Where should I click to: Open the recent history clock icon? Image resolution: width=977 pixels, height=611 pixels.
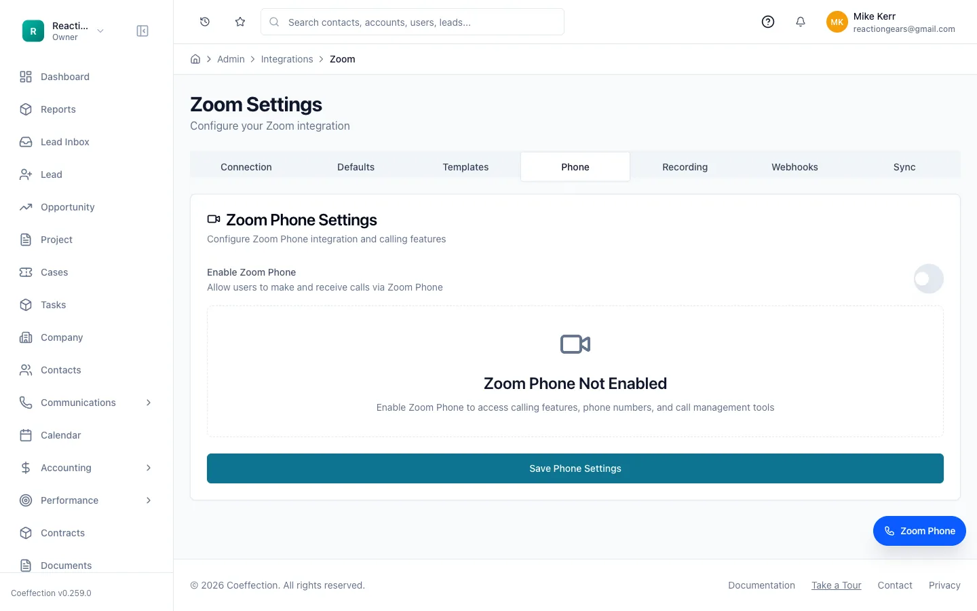(205, 22)
